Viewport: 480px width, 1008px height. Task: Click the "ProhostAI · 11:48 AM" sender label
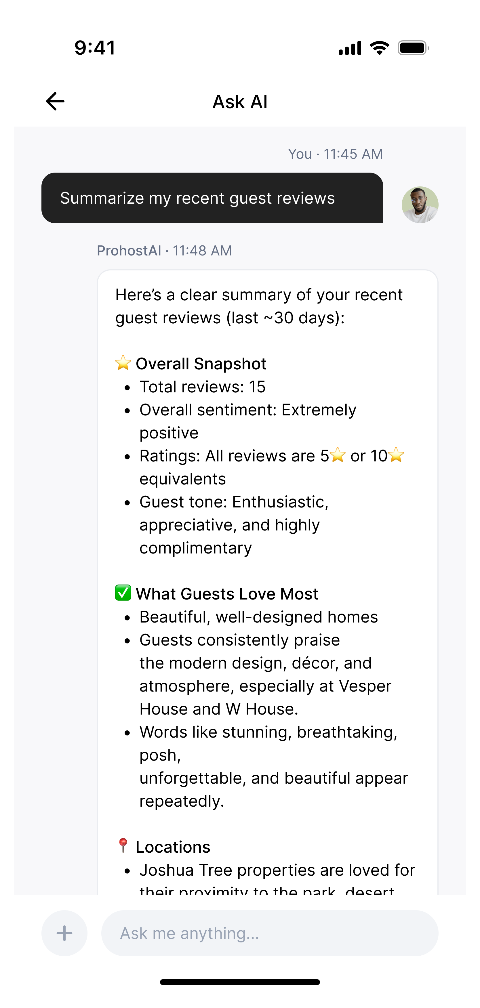[x=164, y=251]
